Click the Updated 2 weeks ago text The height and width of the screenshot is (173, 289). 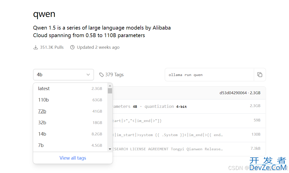(x=98, y=47)
